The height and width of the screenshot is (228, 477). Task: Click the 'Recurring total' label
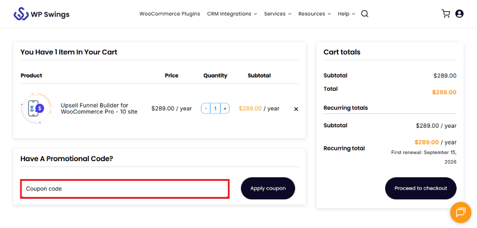(345, 148)
